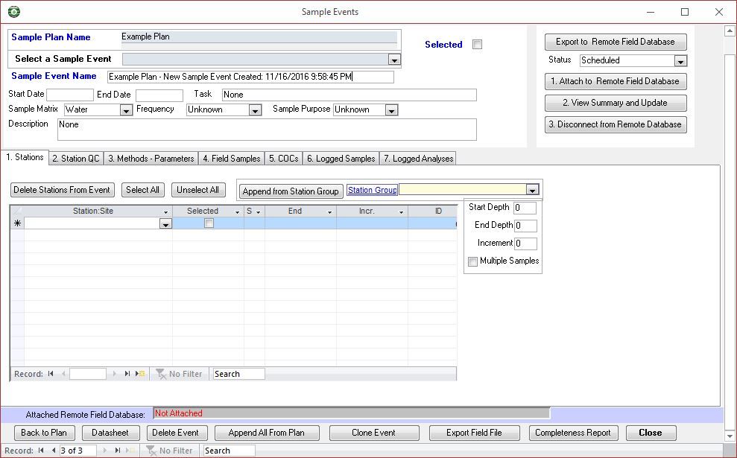
Task: Open the Completeness Report
Action: pyautogui.click(x=573, y=433)
